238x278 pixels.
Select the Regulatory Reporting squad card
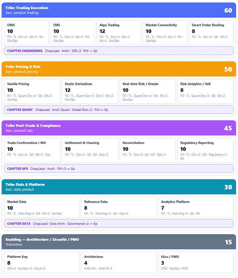coord(205,150)
